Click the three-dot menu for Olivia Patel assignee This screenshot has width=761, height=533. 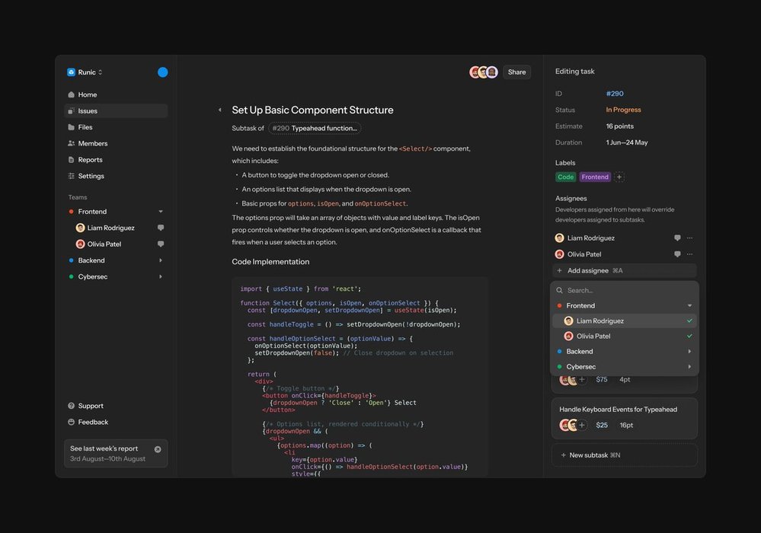click(x=689, y=254)
